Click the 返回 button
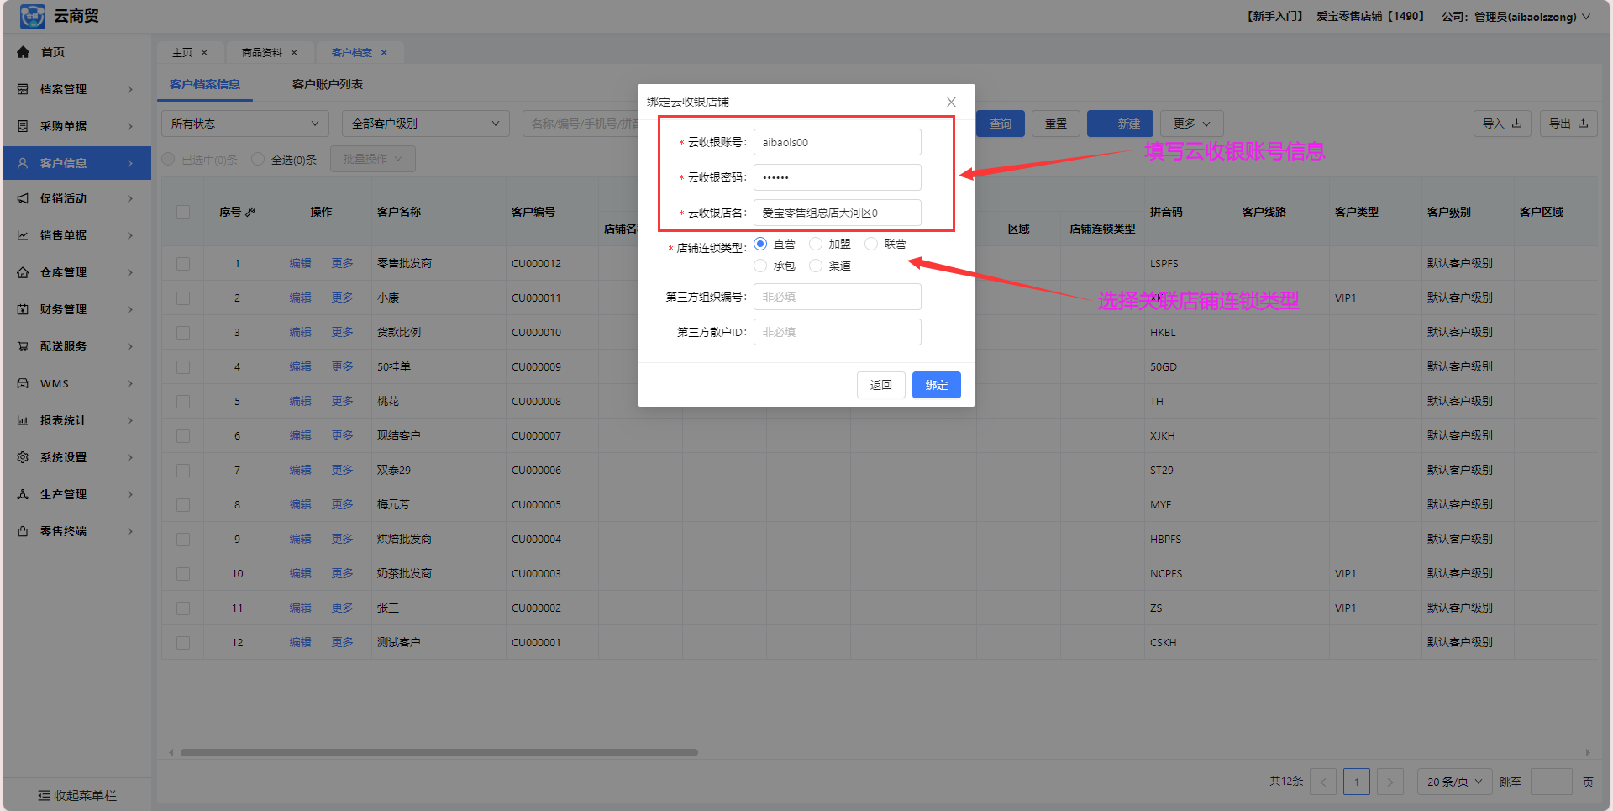The image size is (1613, 811). pos(881,385)
